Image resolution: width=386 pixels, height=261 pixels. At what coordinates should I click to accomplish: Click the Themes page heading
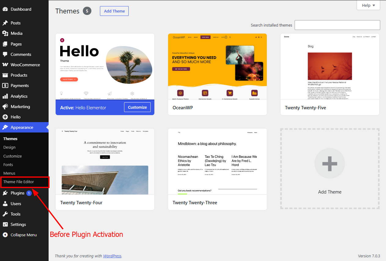coord(67,11)
